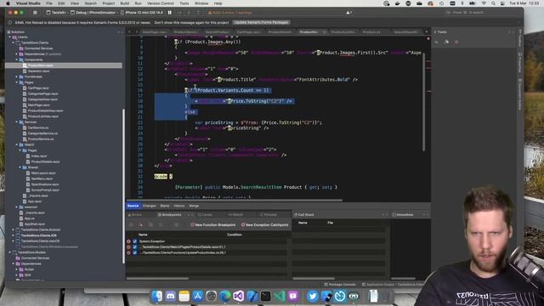Expand the wwwroot folder

[16, 207]
